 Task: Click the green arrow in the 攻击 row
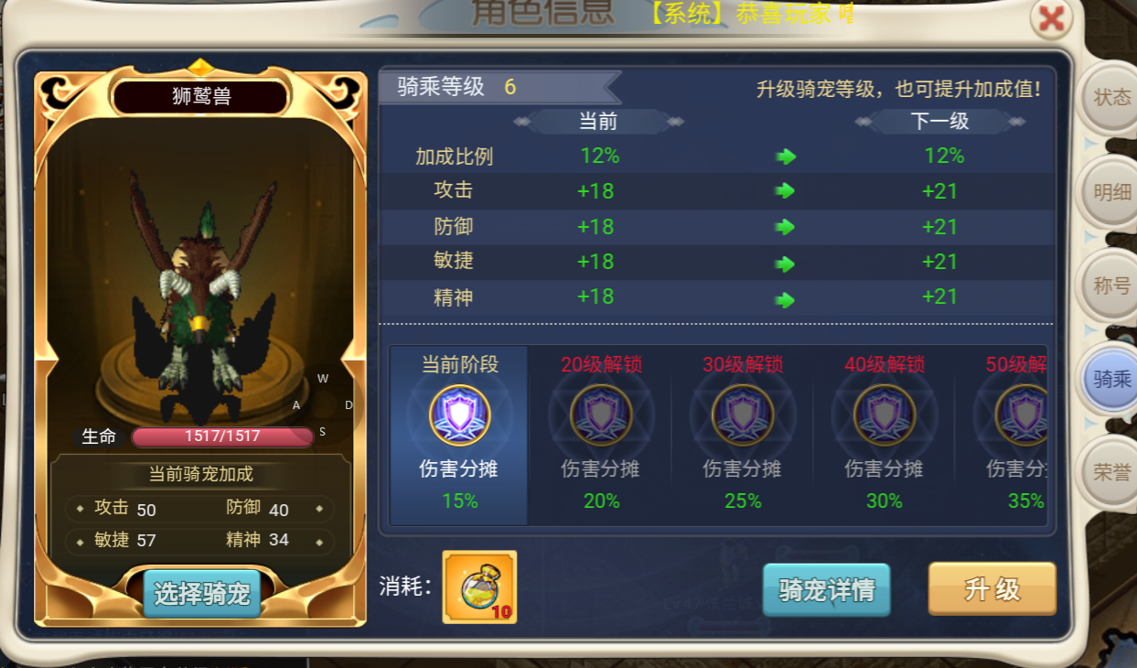coord(786,191)
